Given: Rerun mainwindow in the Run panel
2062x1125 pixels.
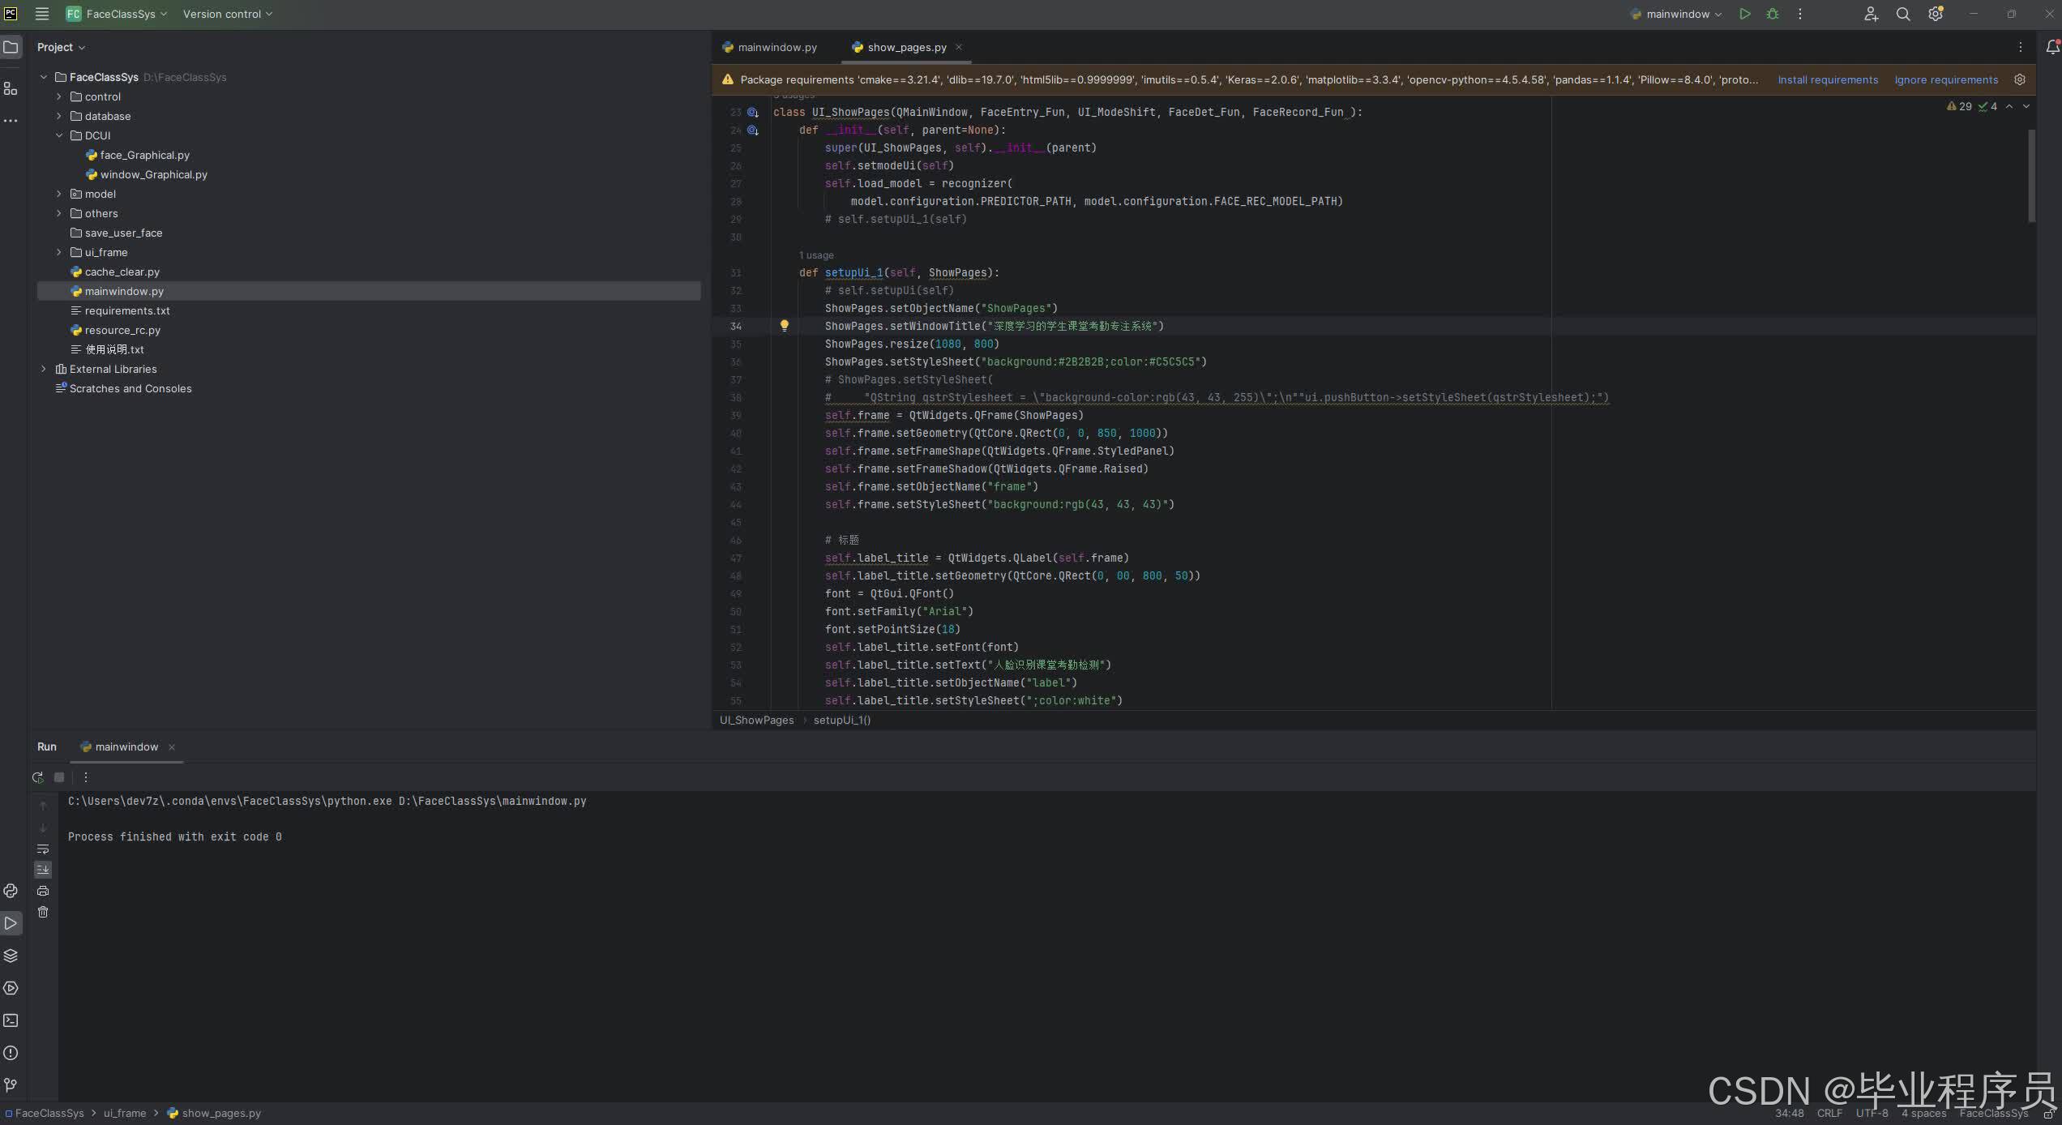Looking at the screenshot, I should pyautogui.click(x=37, y=777).
